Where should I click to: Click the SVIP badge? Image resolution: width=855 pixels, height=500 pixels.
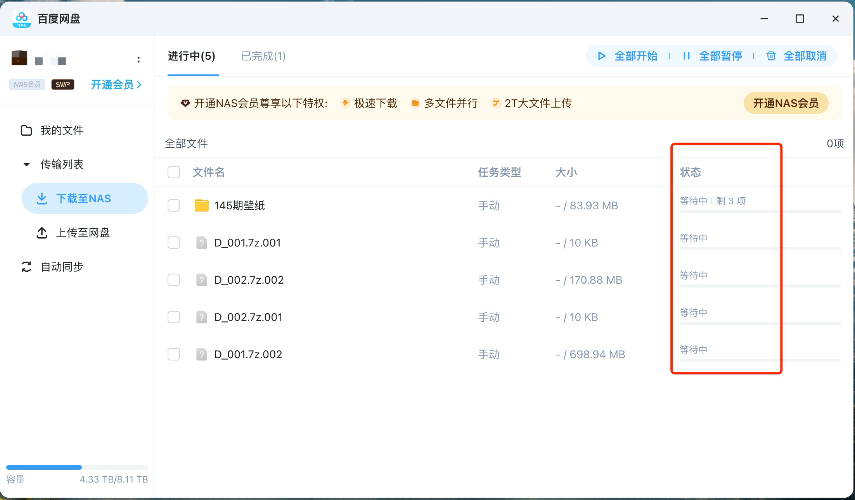[63, 84]
